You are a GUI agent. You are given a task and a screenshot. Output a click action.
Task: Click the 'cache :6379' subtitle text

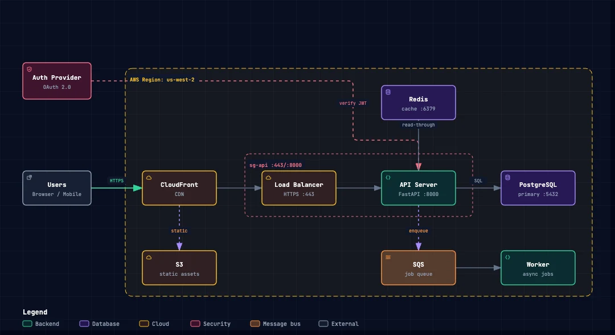pos(419,109)
